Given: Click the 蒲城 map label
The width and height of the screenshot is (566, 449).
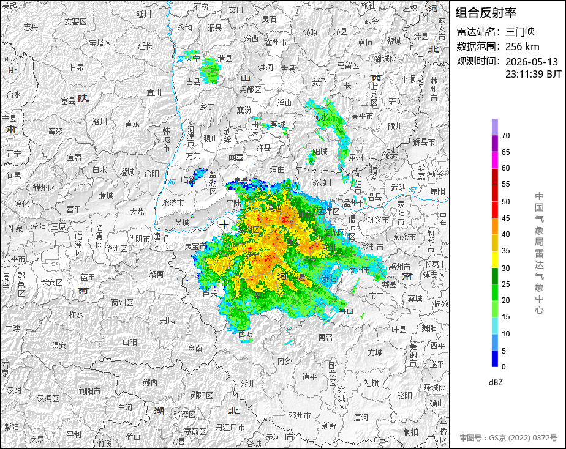Looking at the screenshot, I should 106,196.
